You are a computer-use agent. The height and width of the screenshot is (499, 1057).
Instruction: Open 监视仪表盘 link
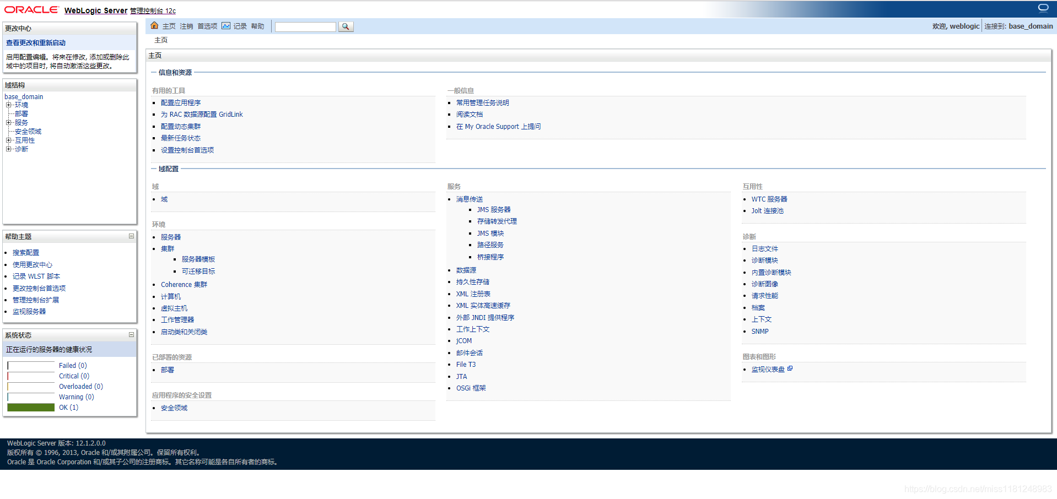pyautogui.click(x=768, y=370)
